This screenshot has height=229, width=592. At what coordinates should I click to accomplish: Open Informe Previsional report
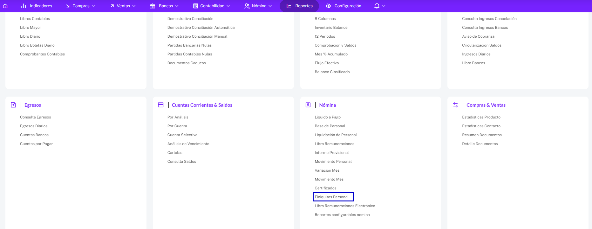tap(332, 153)
